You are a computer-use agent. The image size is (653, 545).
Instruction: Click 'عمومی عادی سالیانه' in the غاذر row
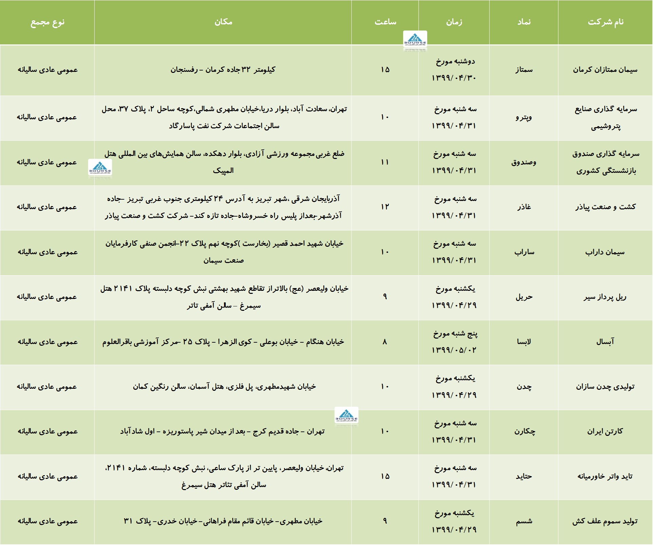(x=47, y=207)
